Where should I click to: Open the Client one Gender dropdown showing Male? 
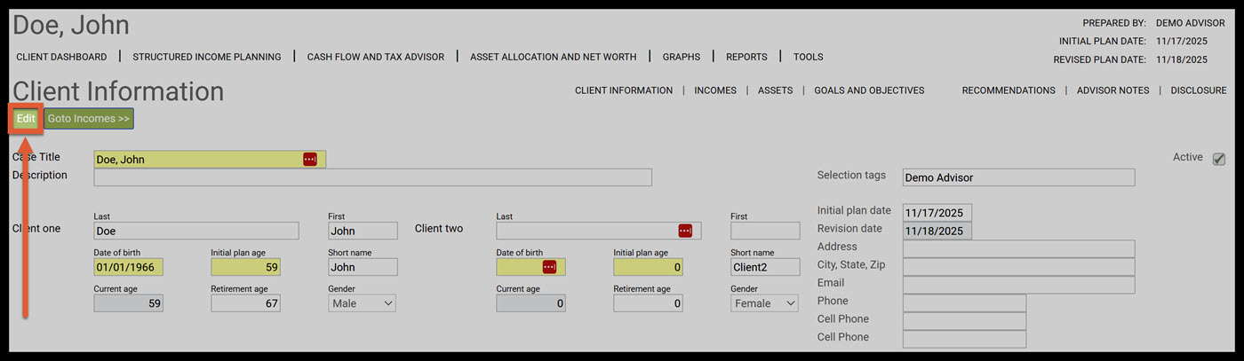363,303
